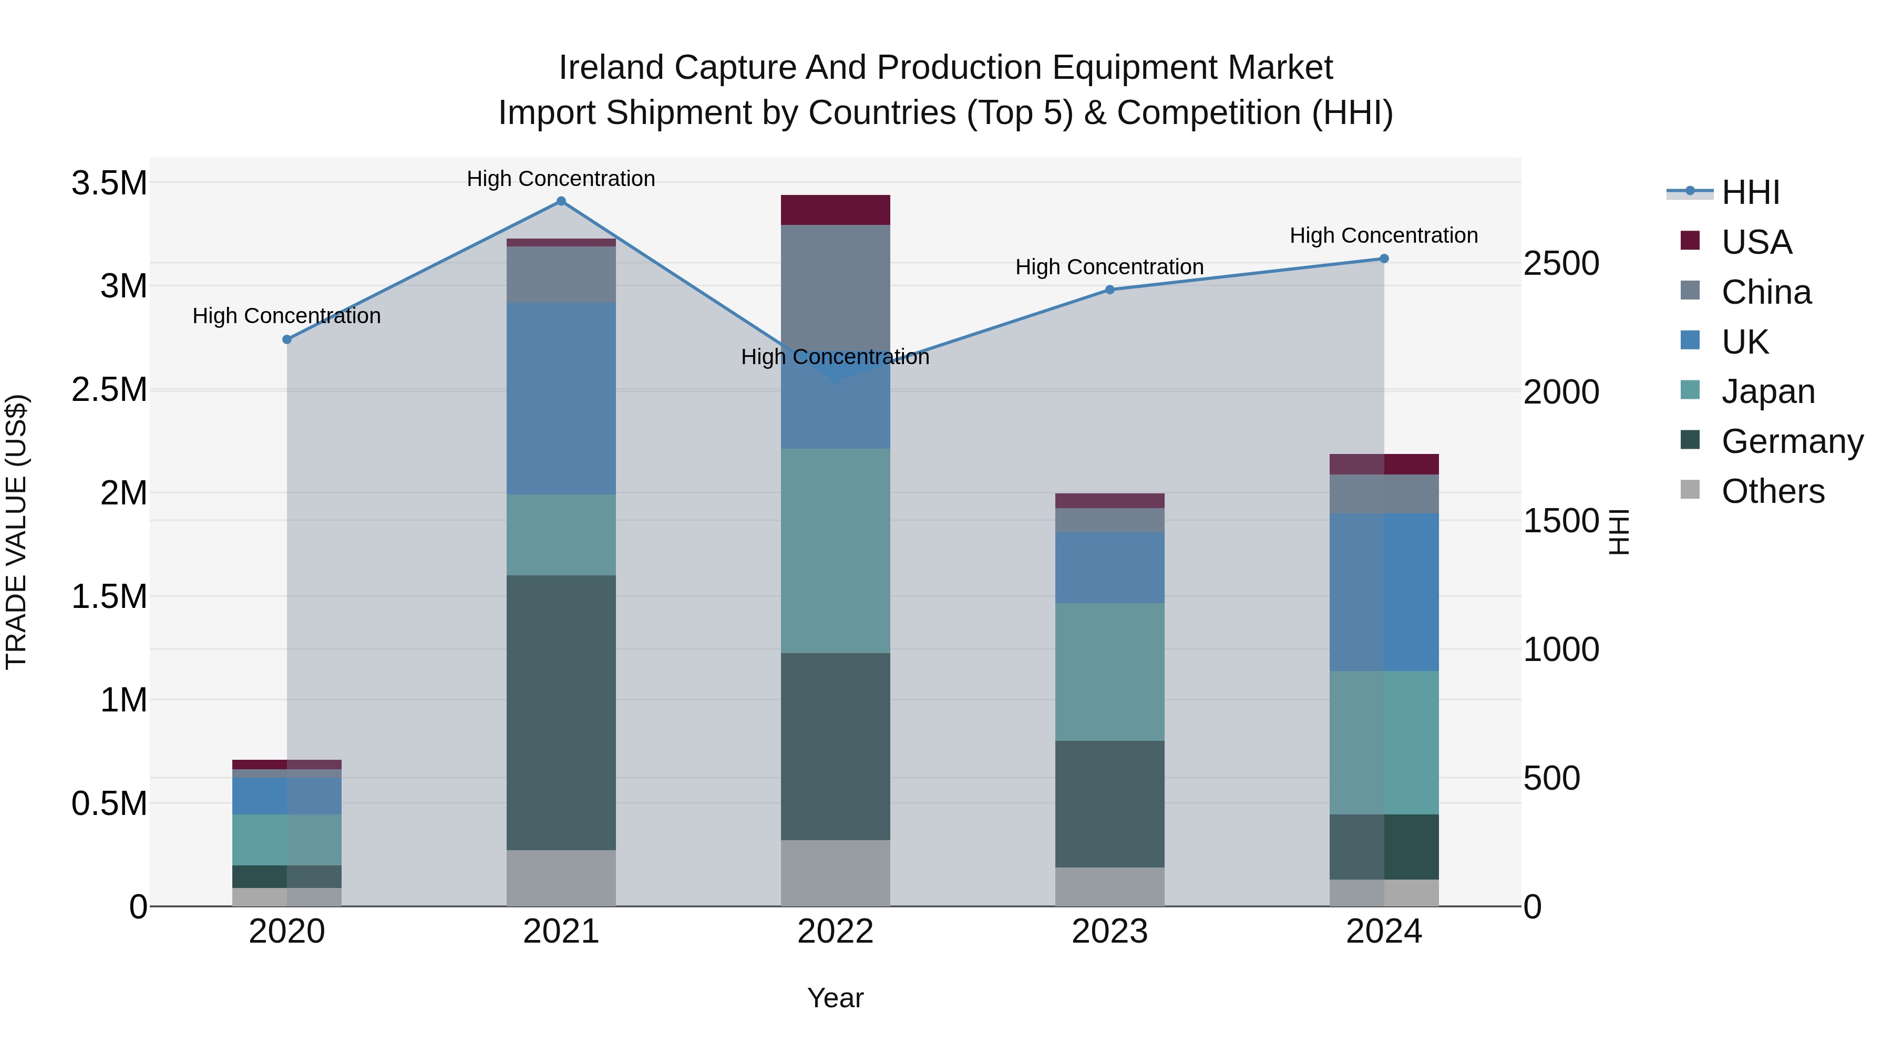Click the HHI data point for 2020

coord(287,339)
